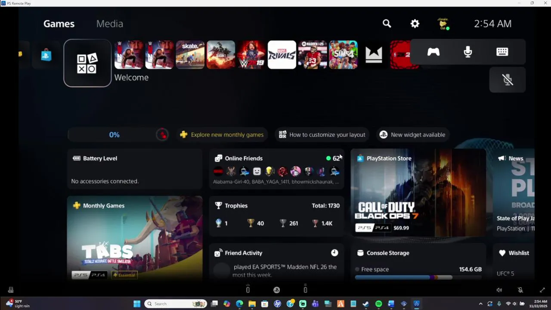Open How to customize your layout
The height and width of the screenshot is (310, 551).
322,135
